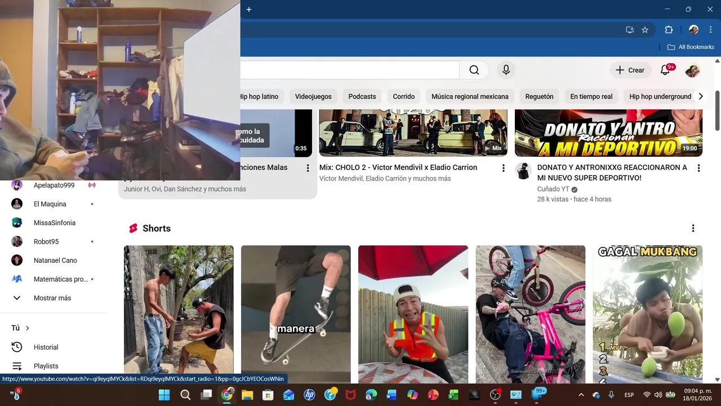The image size is (721, 406).
Task: Show hidden system tray icons chevron
Action: [x=581, y=395]
